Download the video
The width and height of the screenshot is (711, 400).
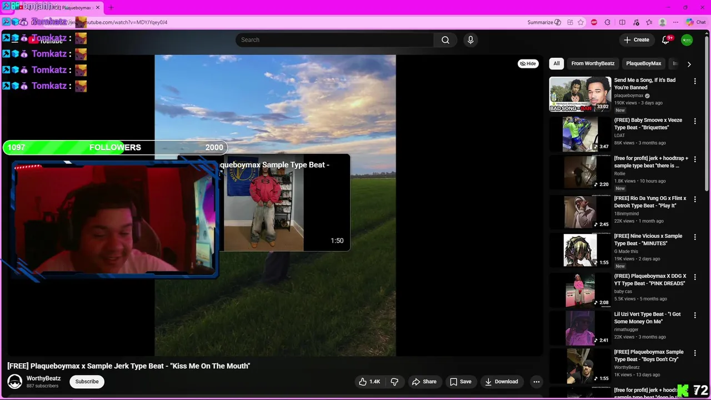pos(501,382)
